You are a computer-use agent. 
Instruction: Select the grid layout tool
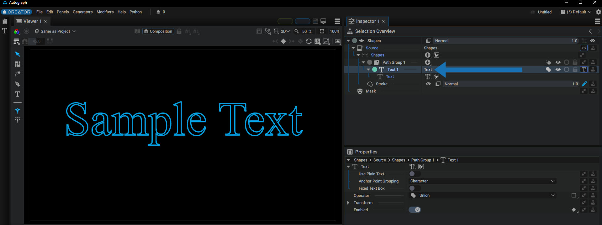click(18, 64)
